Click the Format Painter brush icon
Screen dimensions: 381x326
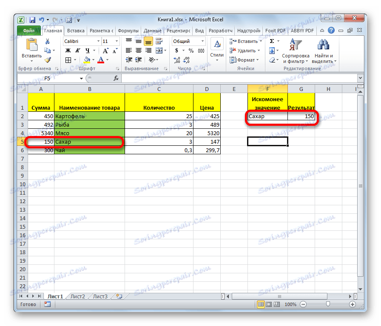coord(48,60)
